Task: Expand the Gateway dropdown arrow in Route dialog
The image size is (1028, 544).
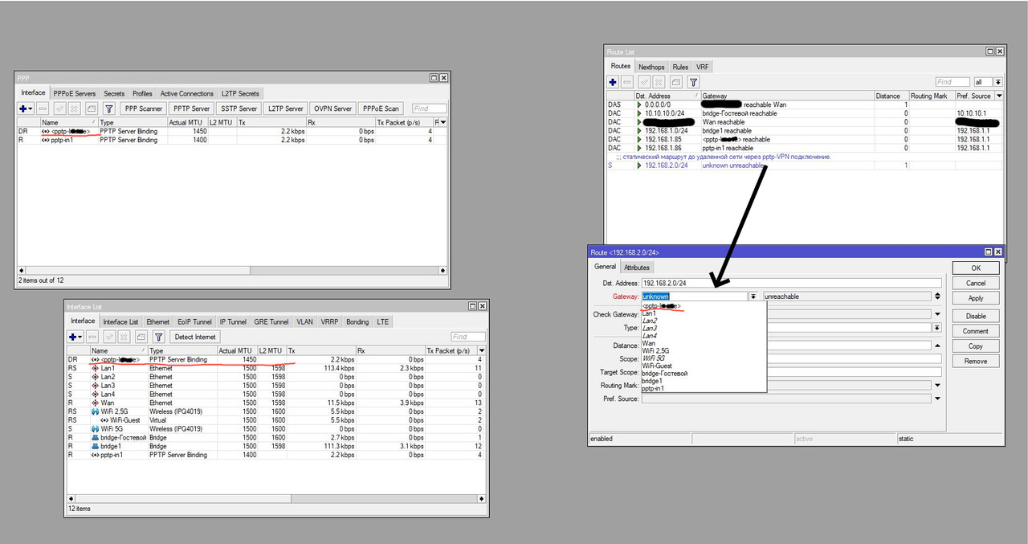Action: pos(753,297)
